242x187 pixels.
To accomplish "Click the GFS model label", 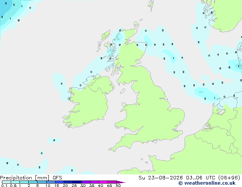I will (x=57, y=177).
